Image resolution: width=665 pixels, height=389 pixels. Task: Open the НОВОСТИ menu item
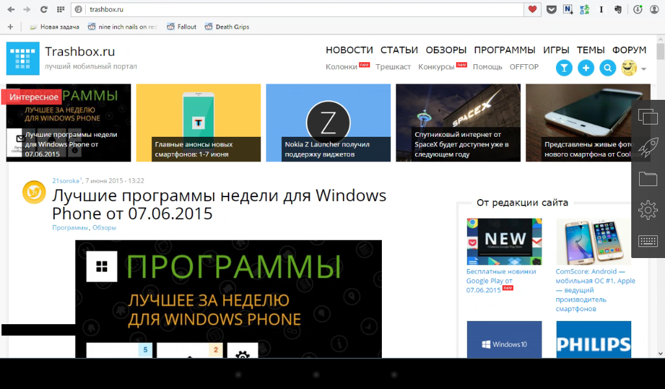click(x=349, y=50)
